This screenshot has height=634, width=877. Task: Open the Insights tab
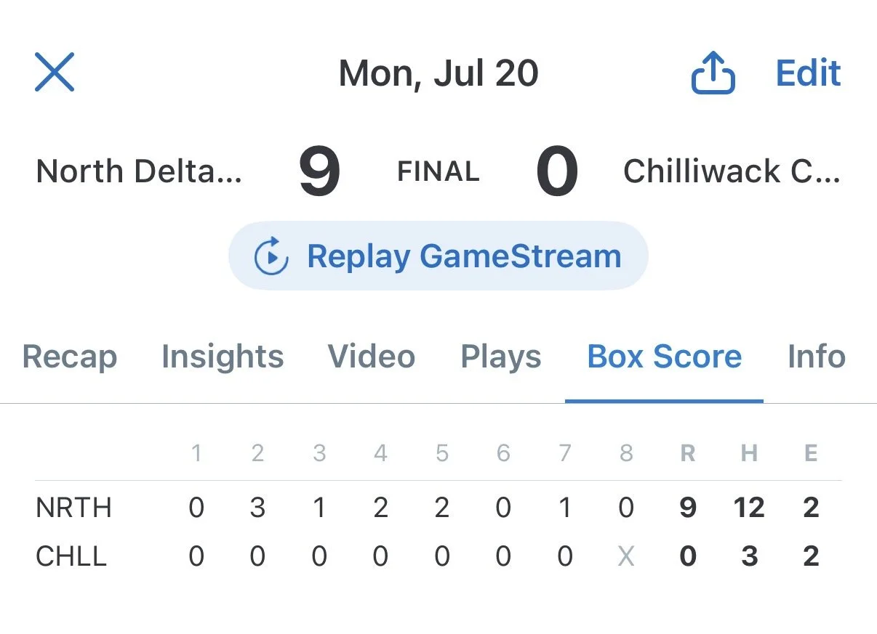tap(223, 357)
